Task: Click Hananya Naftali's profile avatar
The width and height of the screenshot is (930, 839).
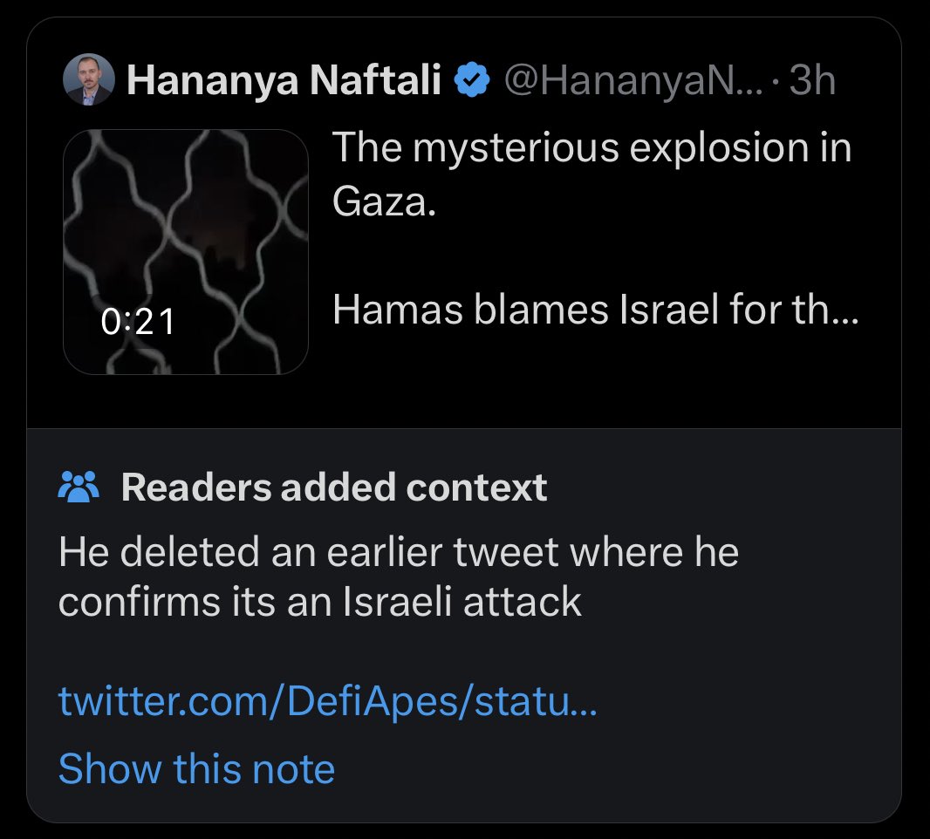Action: coord(88,80)
